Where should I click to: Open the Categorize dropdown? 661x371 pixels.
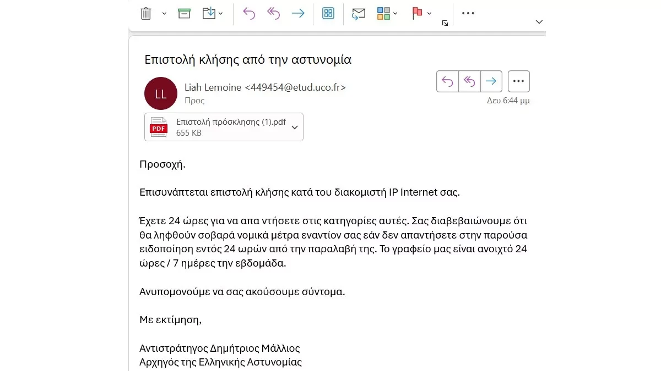pyautogui.click(x=395, y=13)
